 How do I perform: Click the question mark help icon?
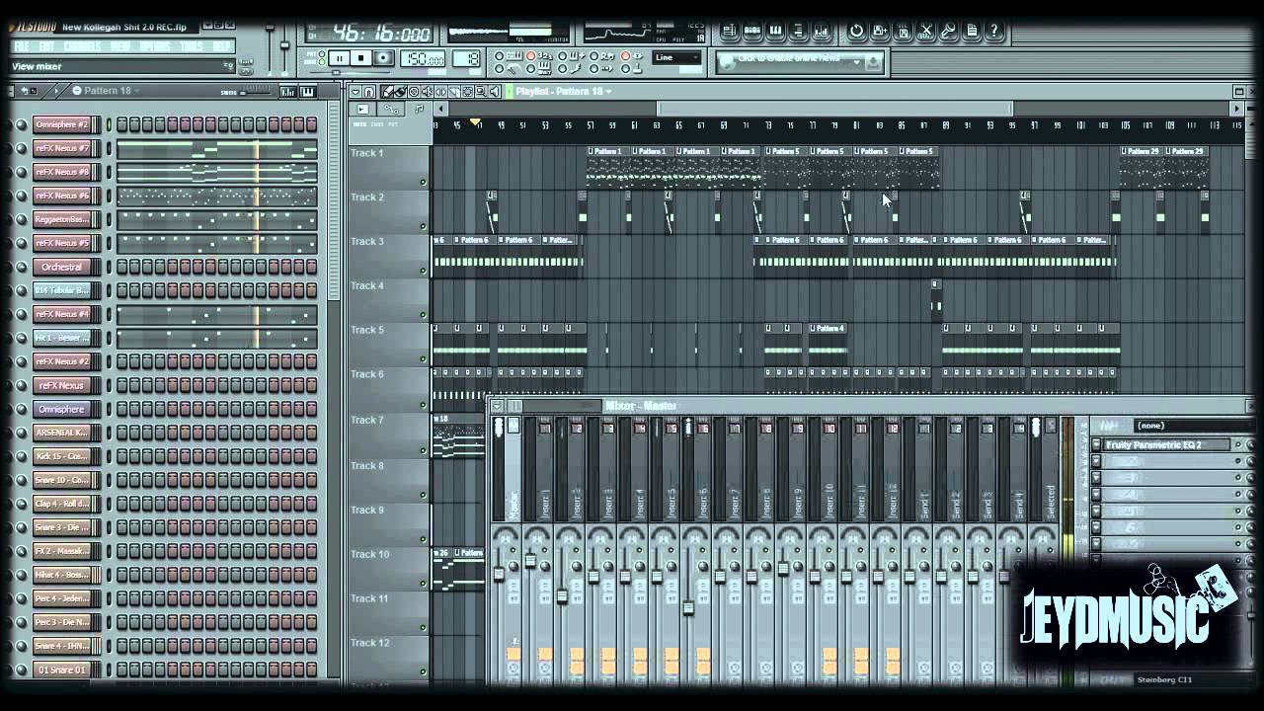[x=994, y=30]
